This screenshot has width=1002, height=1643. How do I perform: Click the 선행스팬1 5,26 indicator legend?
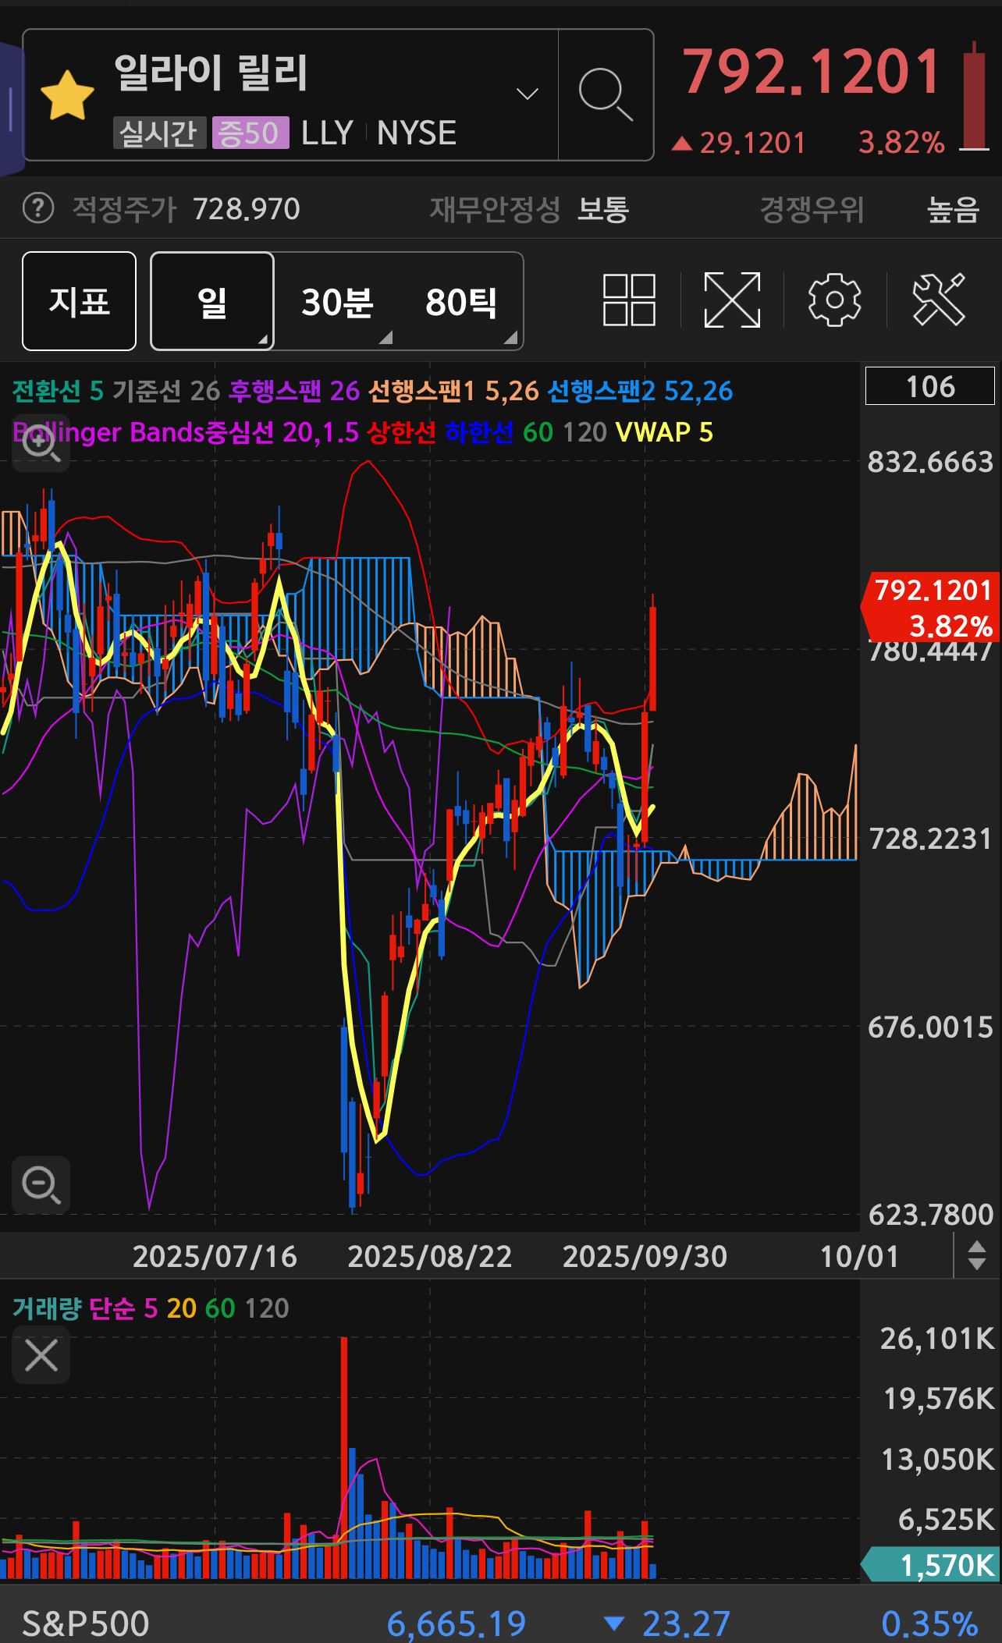pos(453,391)
